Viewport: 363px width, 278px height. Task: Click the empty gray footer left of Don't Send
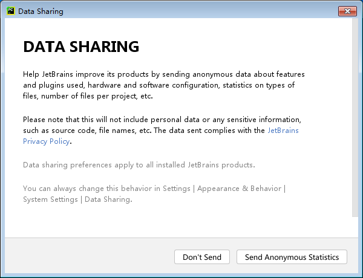tap(90, 256)
